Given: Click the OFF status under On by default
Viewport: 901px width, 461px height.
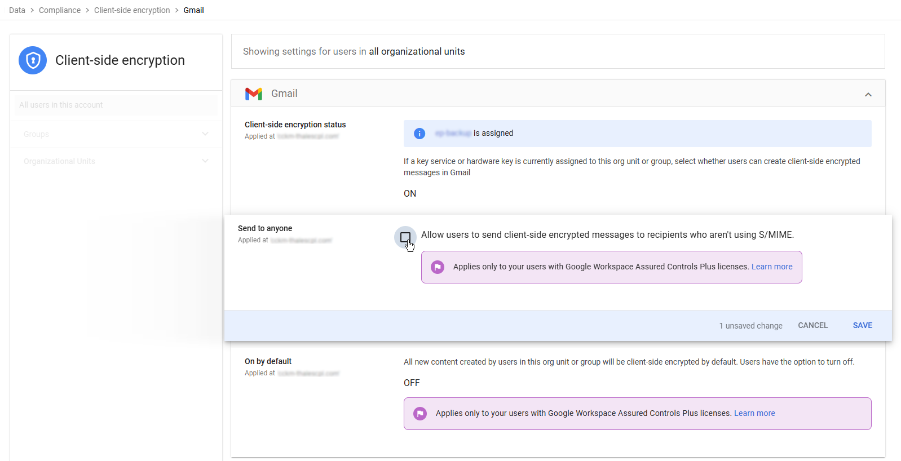Looking at the screenshot, I should (412, 383).
